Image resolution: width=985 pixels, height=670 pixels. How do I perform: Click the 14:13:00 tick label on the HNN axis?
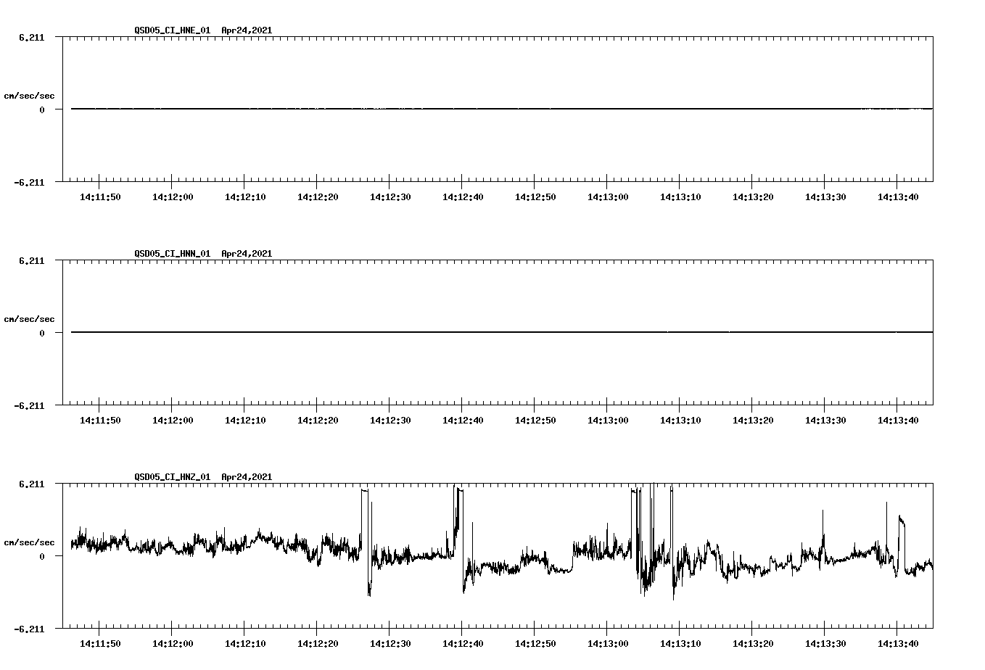(x=608, y=419)
